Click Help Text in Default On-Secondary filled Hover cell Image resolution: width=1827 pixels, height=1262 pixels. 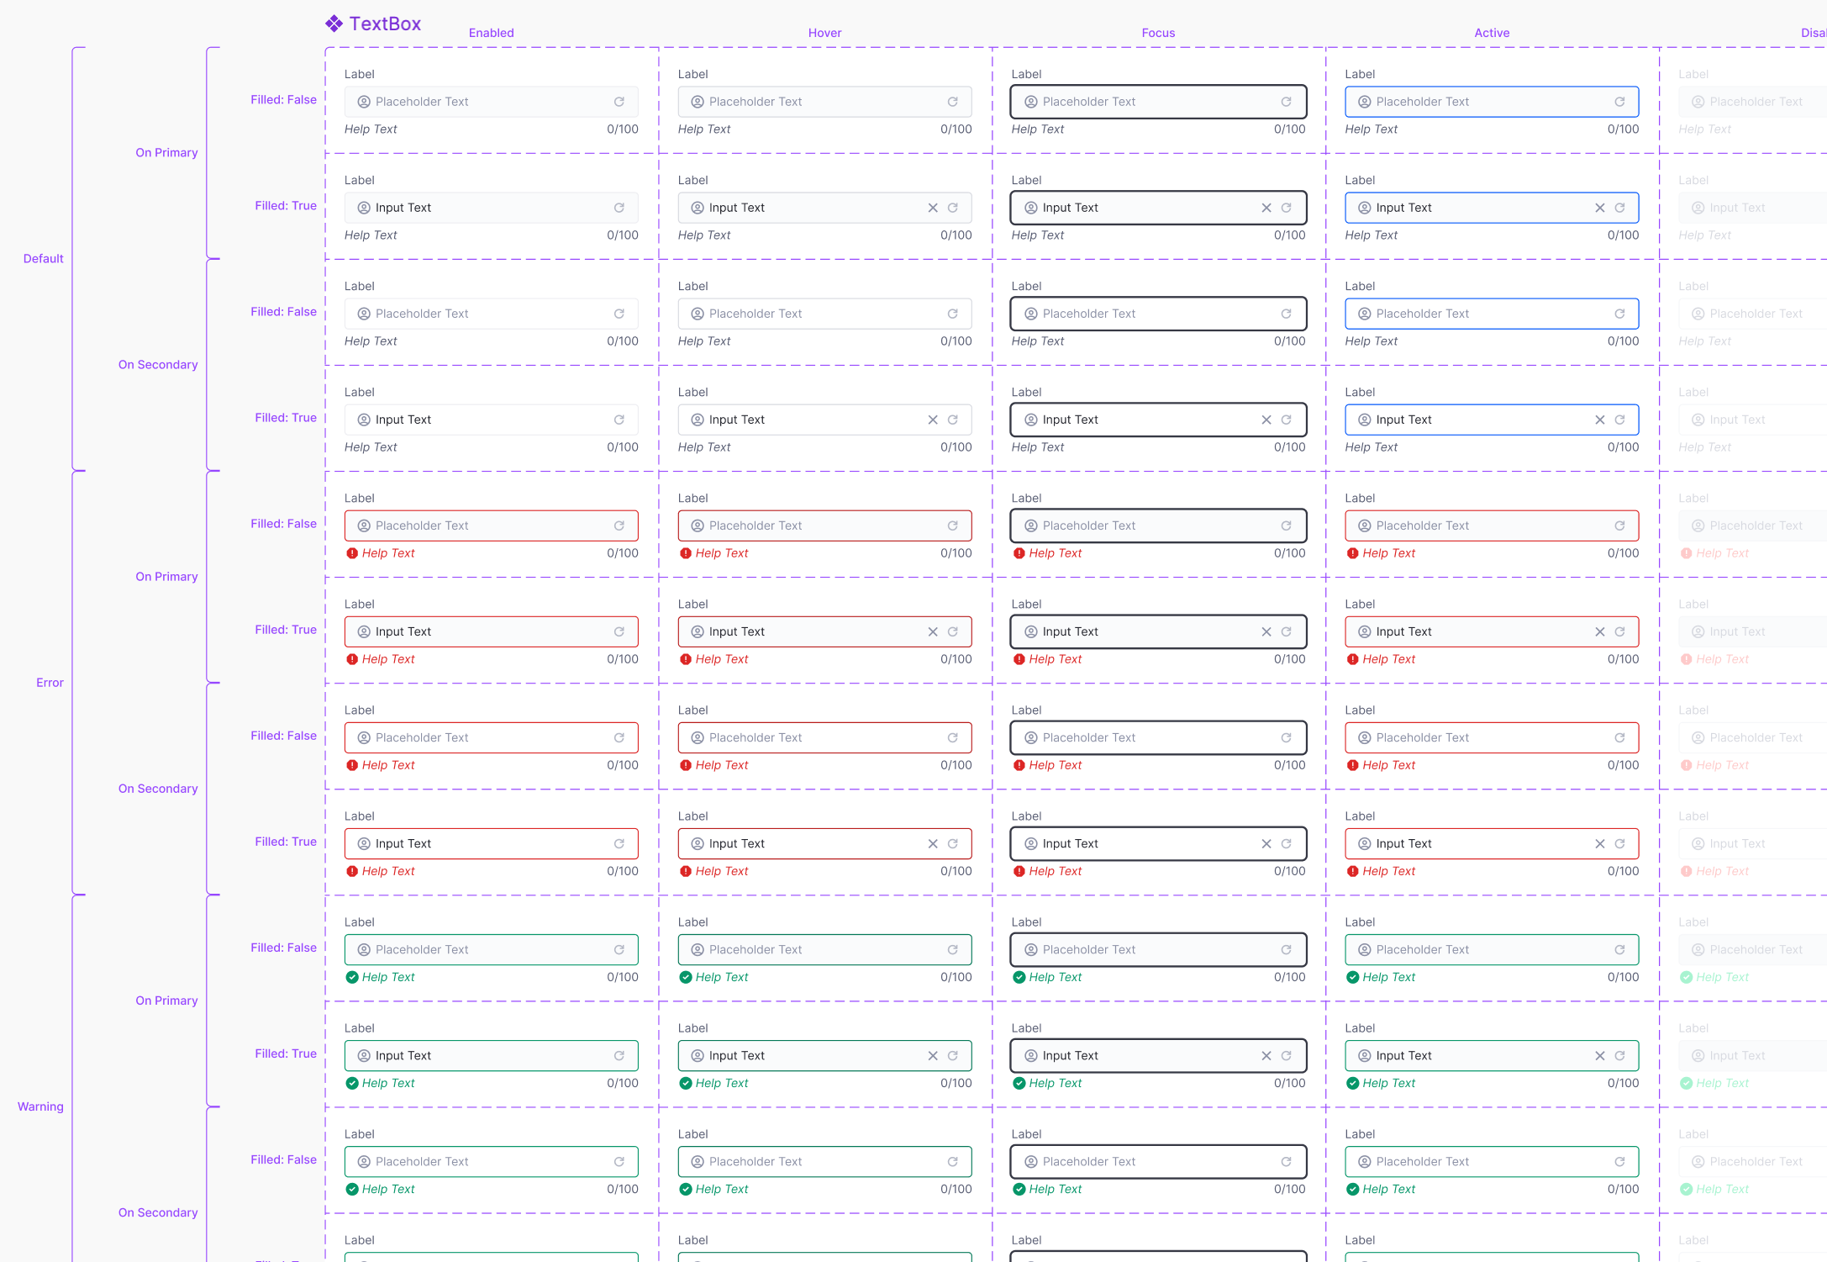(x=704, y=447)
